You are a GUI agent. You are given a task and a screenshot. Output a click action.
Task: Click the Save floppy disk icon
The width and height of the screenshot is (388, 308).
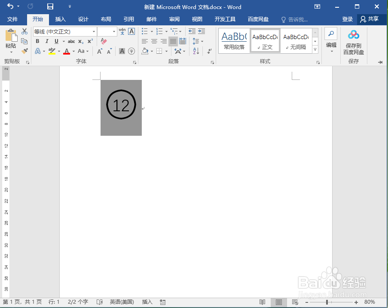50,6
